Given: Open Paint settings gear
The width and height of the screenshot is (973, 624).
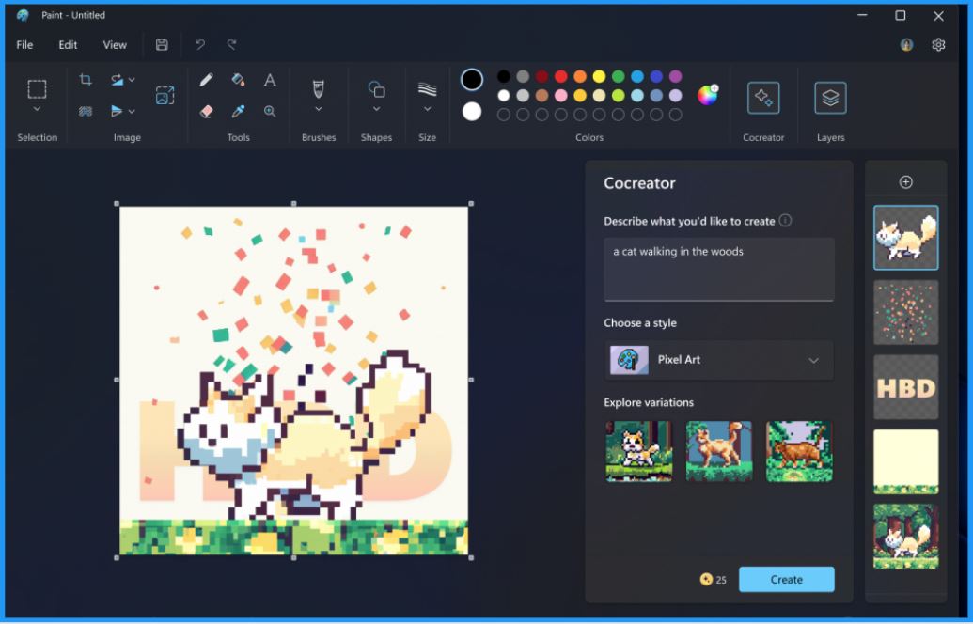Looking at the screenshot, I should 938,45.
